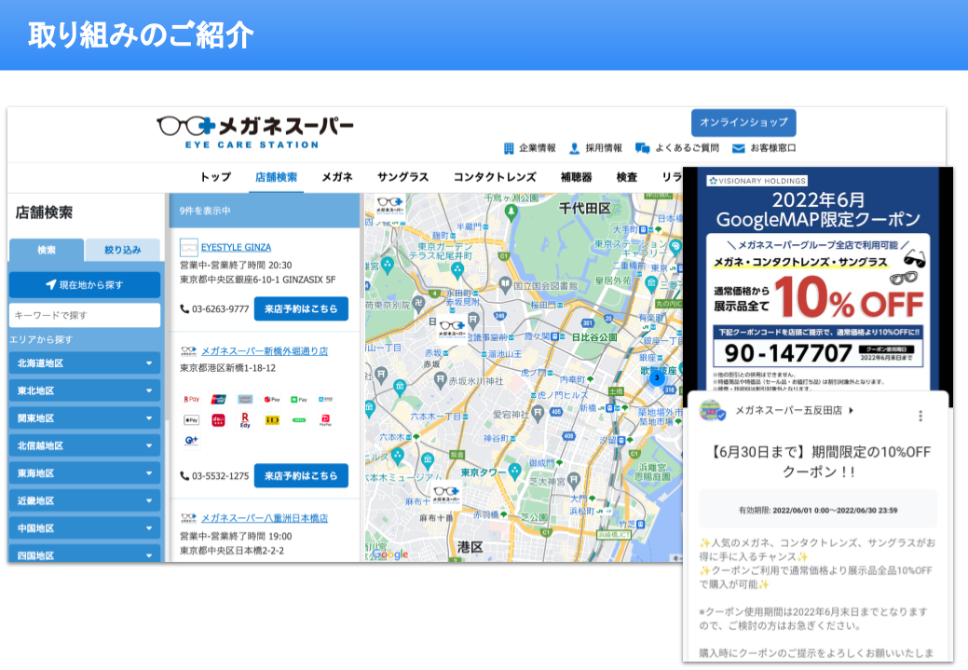Click the よくあるご質問 chat bubble icon

(x=642, y=148)
